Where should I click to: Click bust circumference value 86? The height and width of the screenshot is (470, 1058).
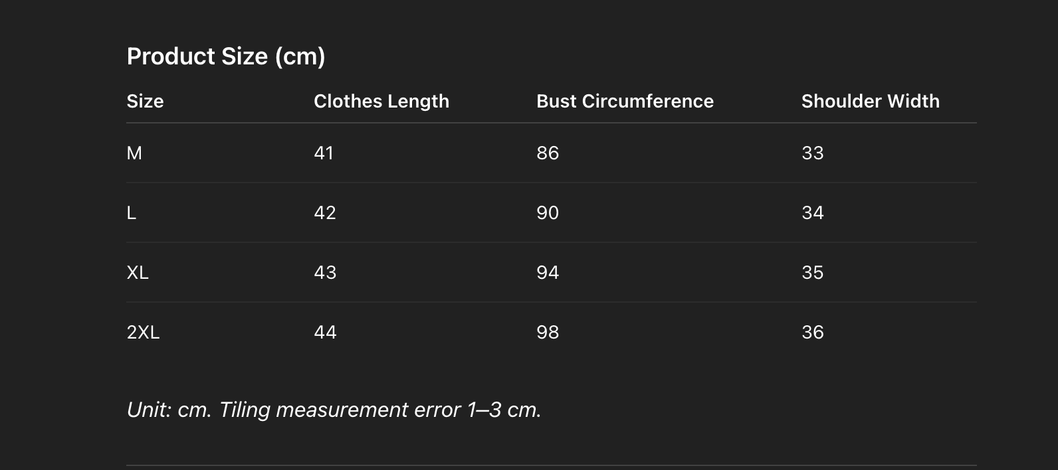click(548, 153)
